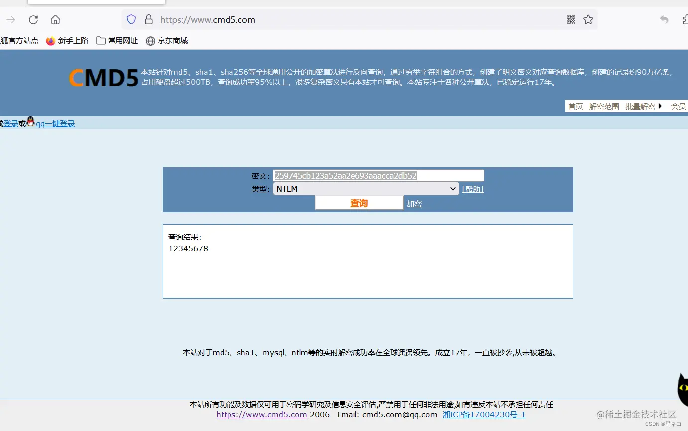The width and height of the screenshot is (688, 431).
Task: Open the 类型 dropdown showing NTLM
Action: pos(366,189)
